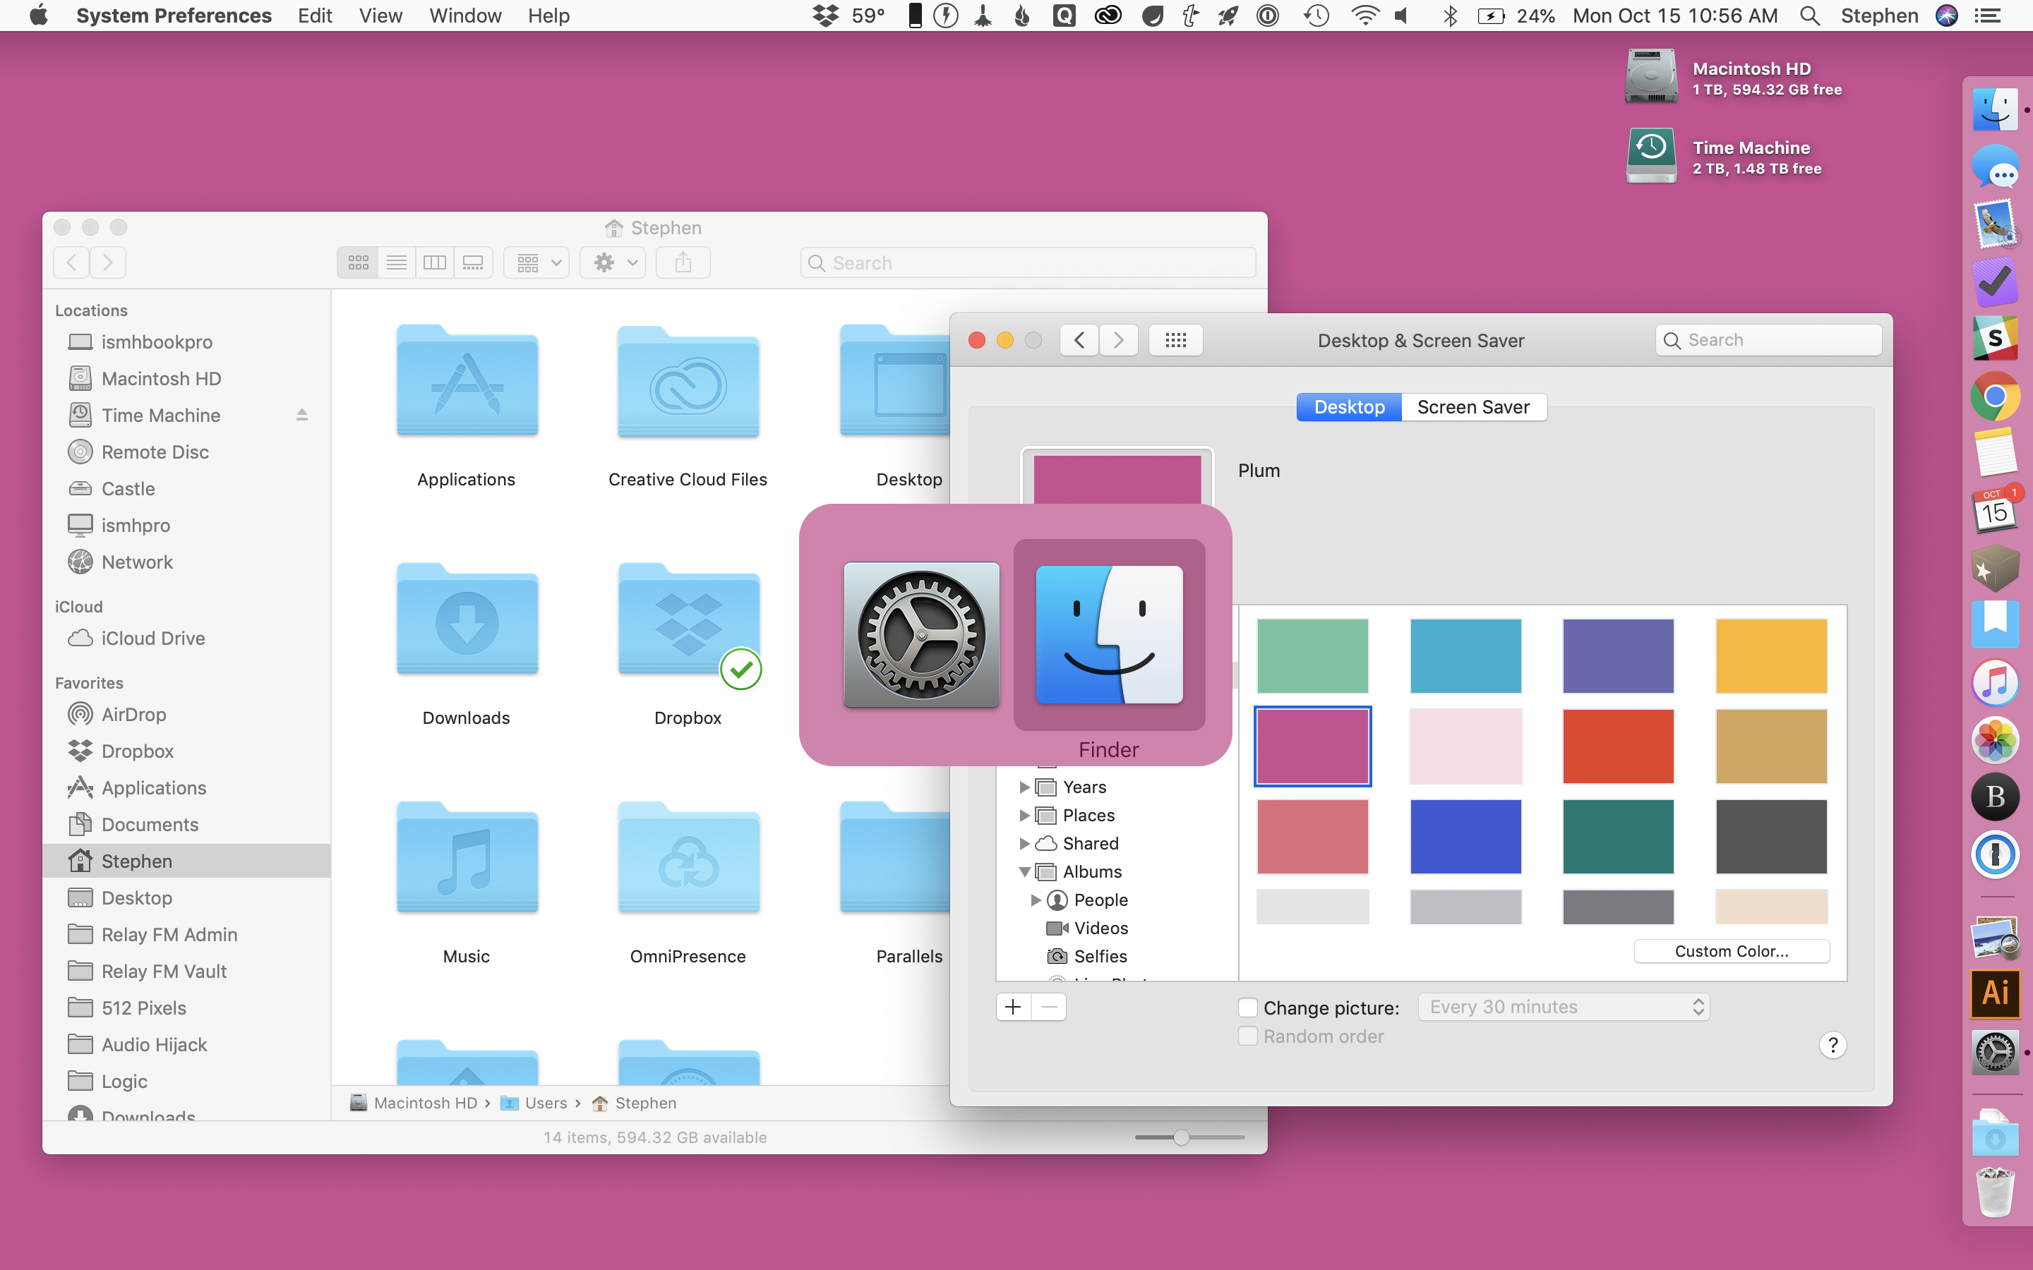Open help with the question mark button
The width and height of the screenshot is (2033, 1270).
tap(1833, 1046)
